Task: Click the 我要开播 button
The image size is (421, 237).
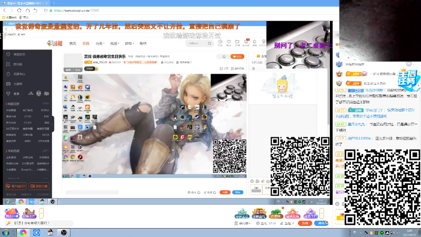Action: pyautogui.click(x=39, y=186)
